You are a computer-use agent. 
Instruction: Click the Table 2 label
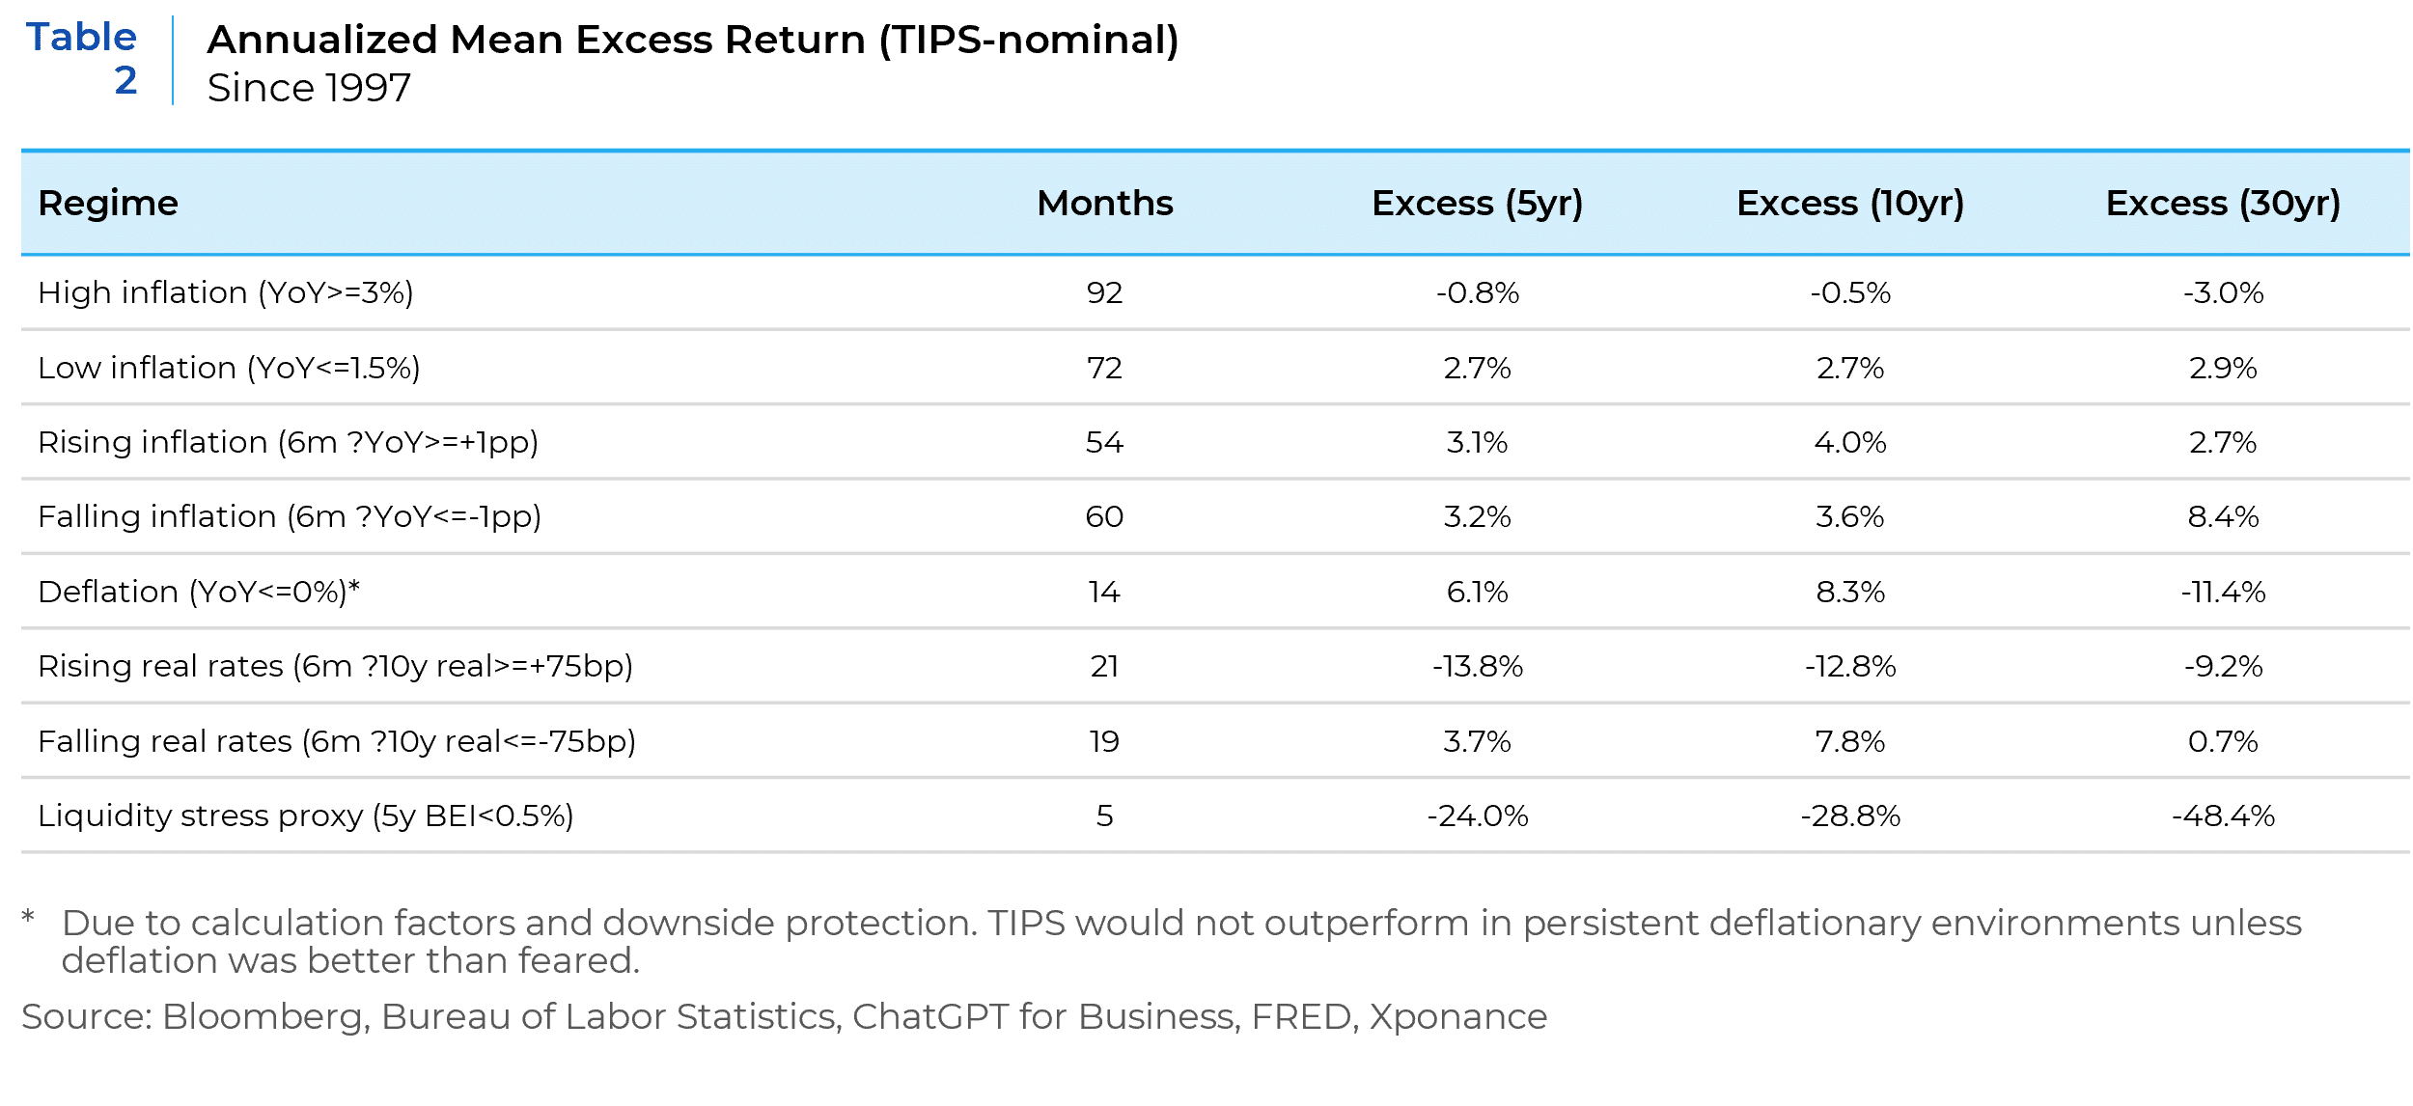[83, 59]
